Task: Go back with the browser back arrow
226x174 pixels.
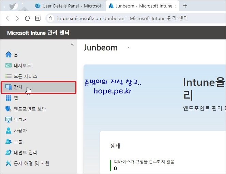Action: coord(7,18)
